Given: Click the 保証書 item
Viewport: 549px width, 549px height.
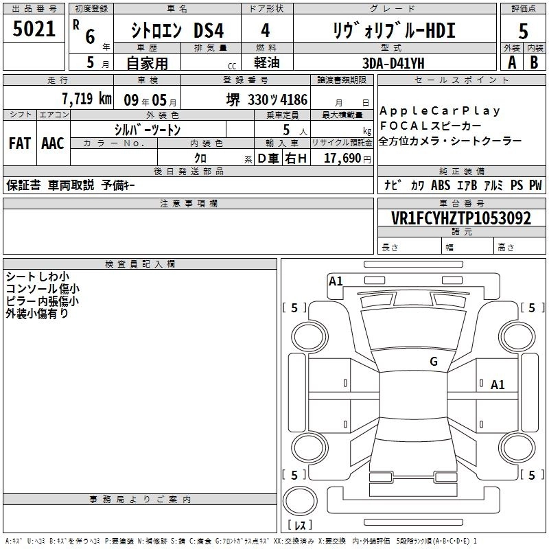Looking at the screenshot, I should (x=23, y=185).
